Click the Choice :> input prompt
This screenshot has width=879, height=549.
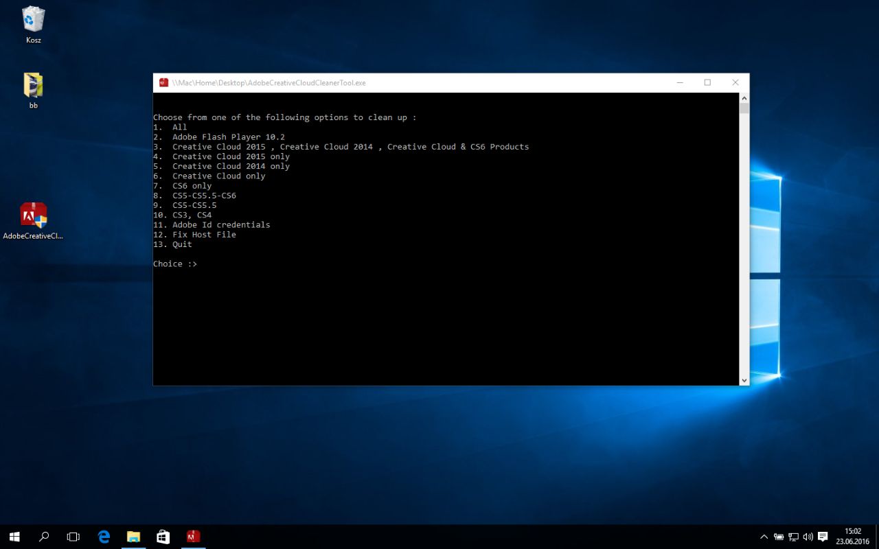(175, 264)
